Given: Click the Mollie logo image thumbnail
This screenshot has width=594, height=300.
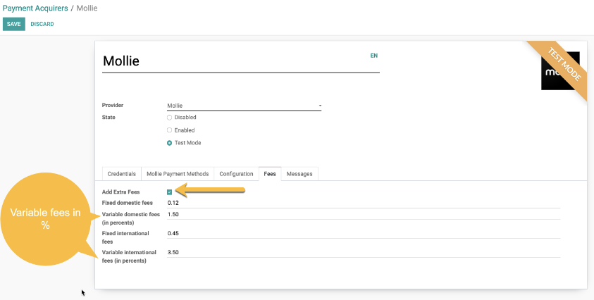Looking at the screenshot, I should pyautogui.click(x=560, y=71).
